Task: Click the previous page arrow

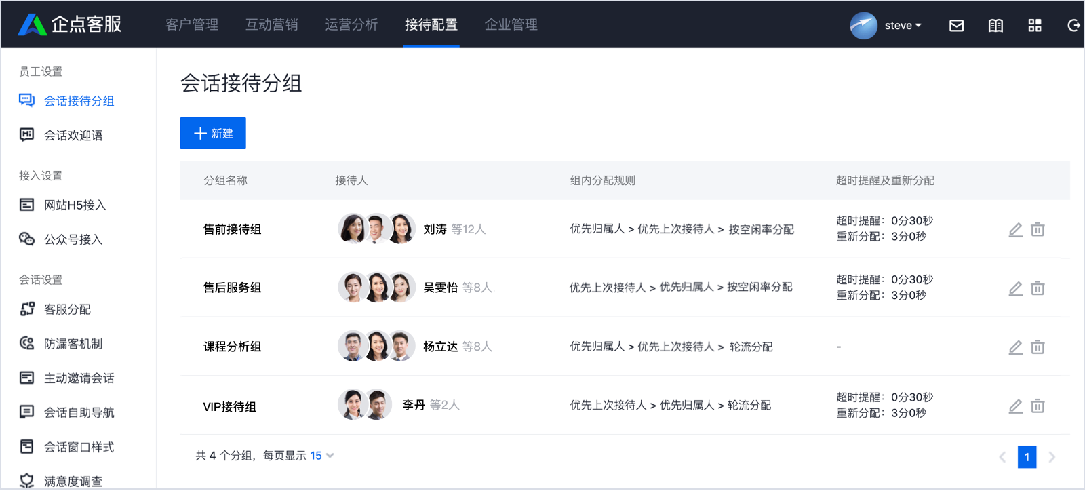Action: point(1002,457)
